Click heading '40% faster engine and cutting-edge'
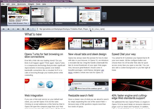The image size is (154, 109). (x=129, y=97)
